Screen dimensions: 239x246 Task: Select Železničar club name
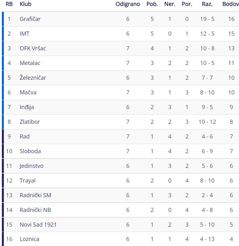[33, 78]
